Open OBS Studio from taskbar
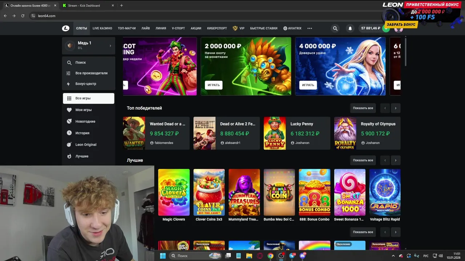465x261 pixels. (x=281, y=256)
